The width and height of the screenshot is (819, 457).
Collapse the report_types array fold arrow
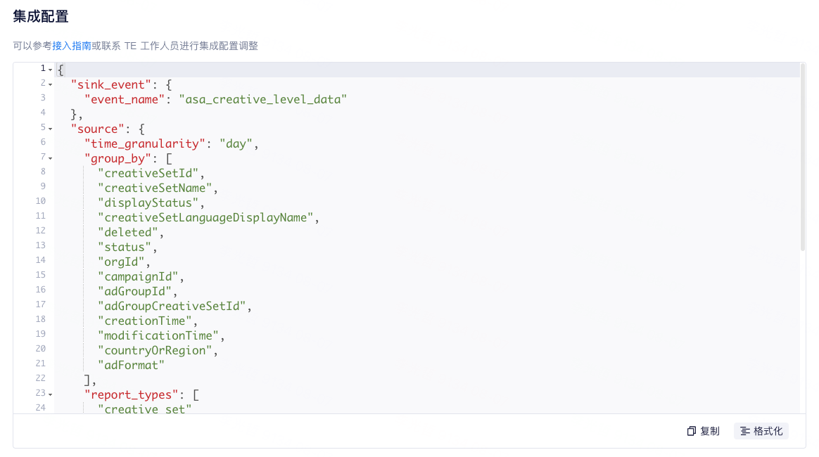(x=51, y=394)
